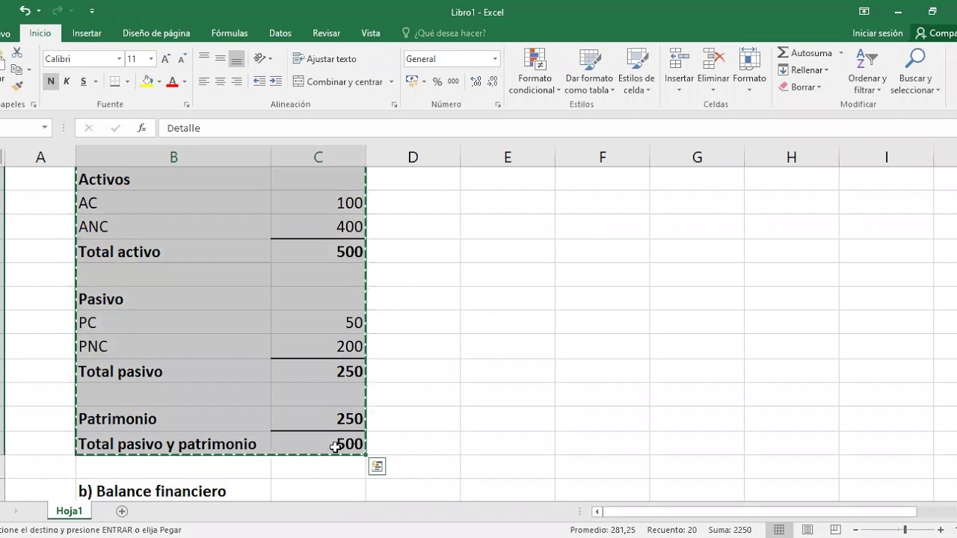Open Rellenar dropdown
Viewport: 957px width, 538px height.
pyautogui.click(x=803, y=70)
